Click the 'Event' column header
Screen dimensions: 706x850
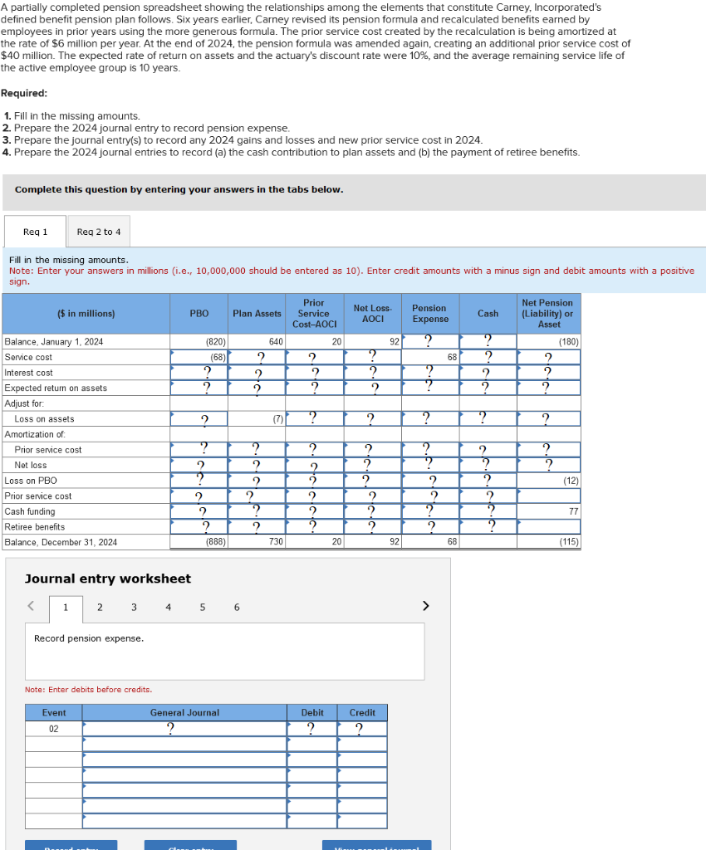[54, 712]
